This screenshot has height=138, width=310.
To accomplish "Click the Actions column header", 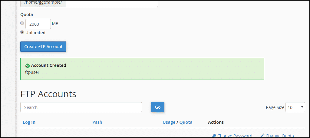I will [216, 122].
